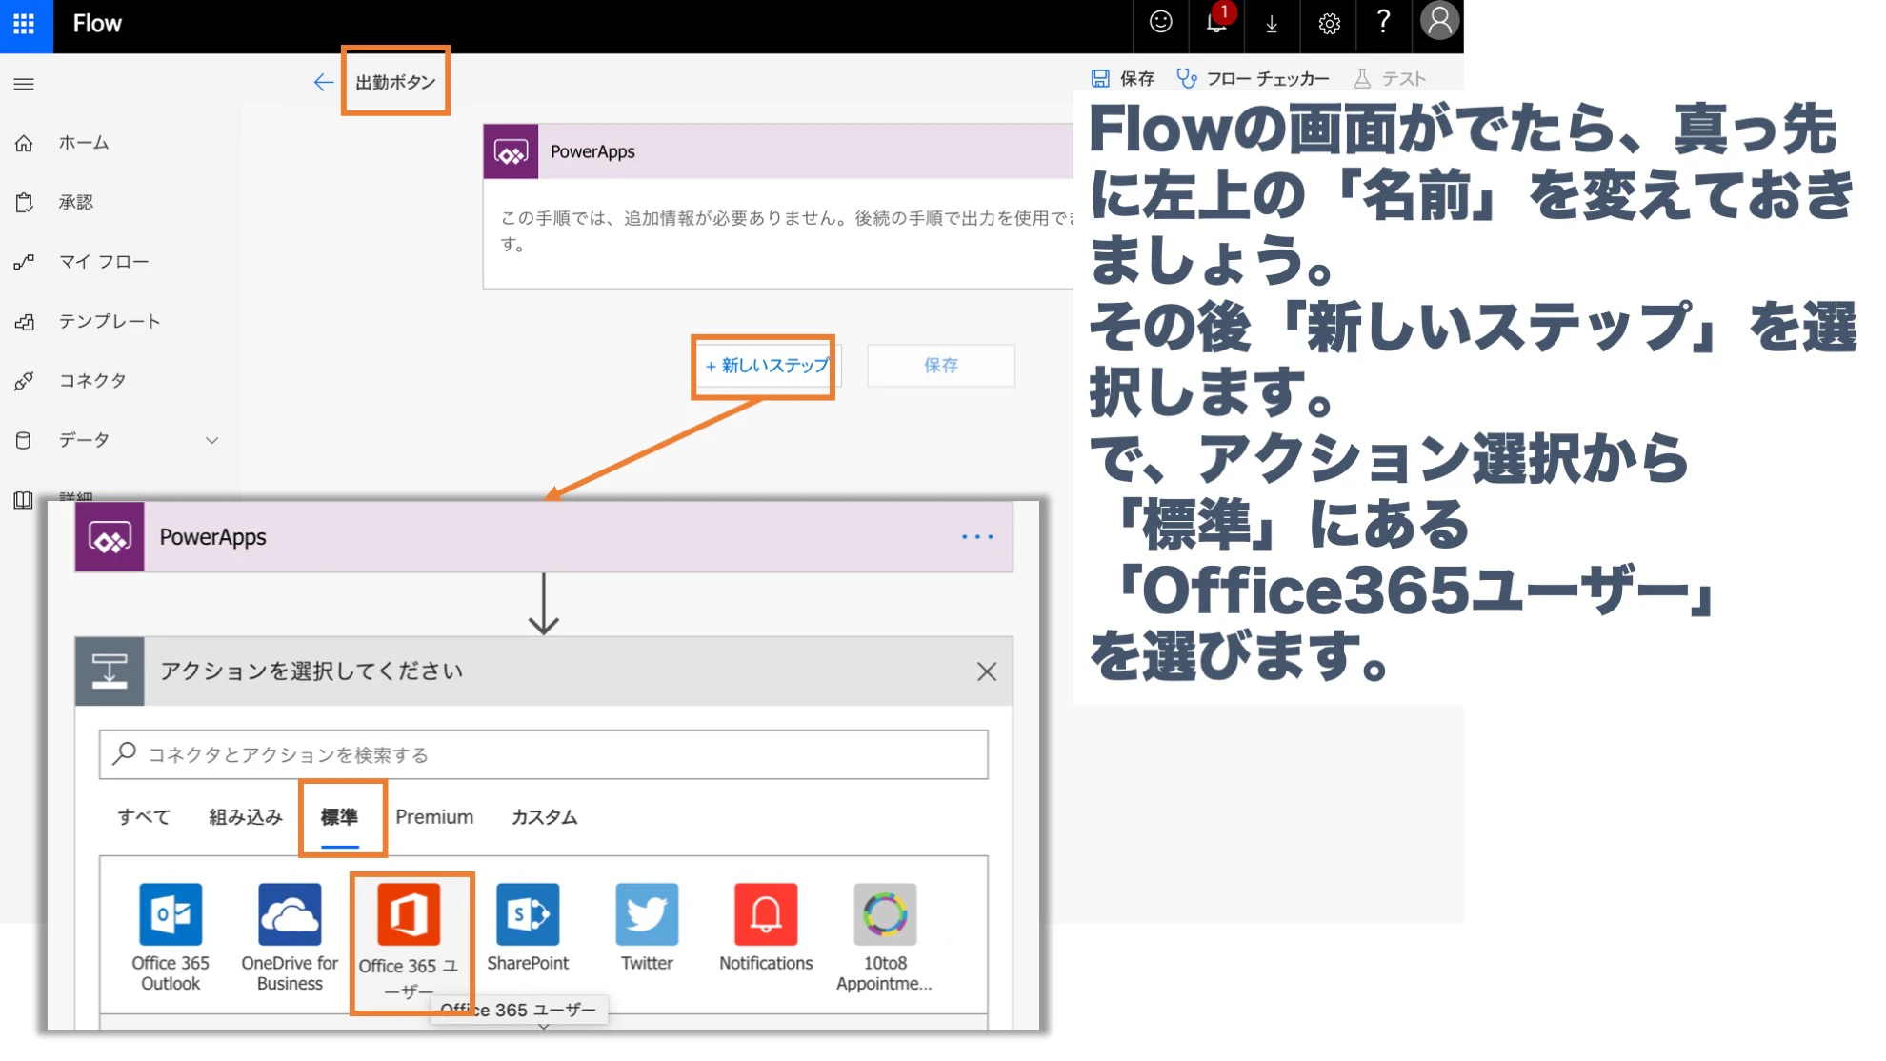Expand the データ sidebar chevron
The image size is (1886, 1061).
tap(211, 440)
